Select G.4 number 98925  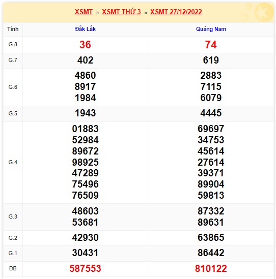coord(85,162)
